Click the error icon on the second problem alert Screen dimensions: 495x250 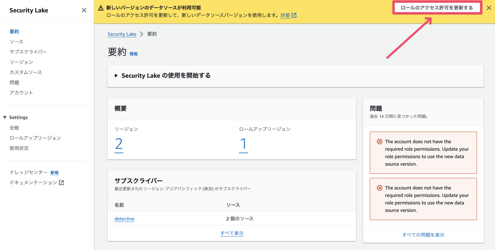(x=379, y=188)
